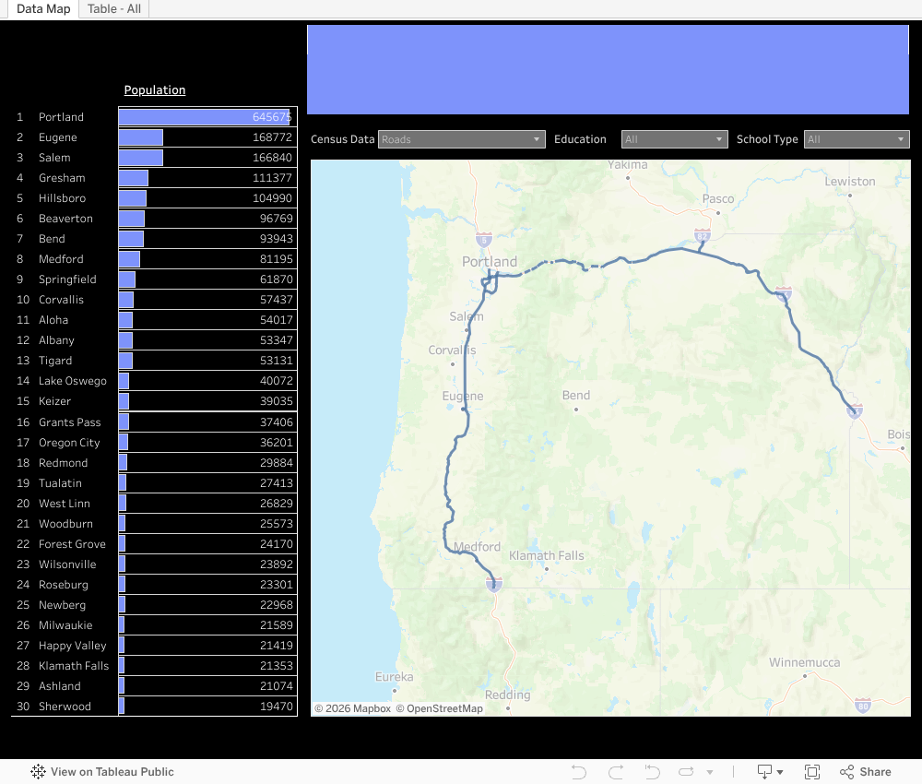Screen dimensions: 922x784
Task: Select the Revert icon in the toolbar
Action: click(652, 771)
